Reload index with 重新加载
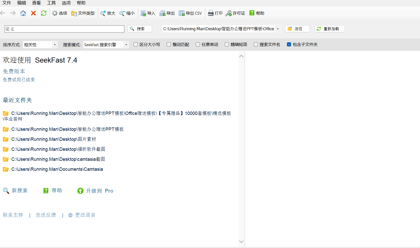The image size is (420, 248). coord(330,29)
